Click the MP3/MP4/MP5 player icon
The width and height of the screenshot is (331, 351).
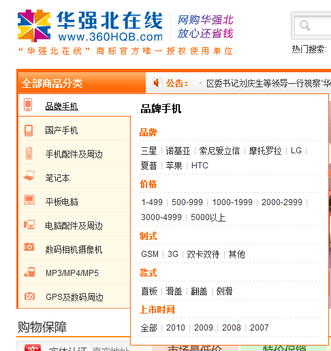29,272
